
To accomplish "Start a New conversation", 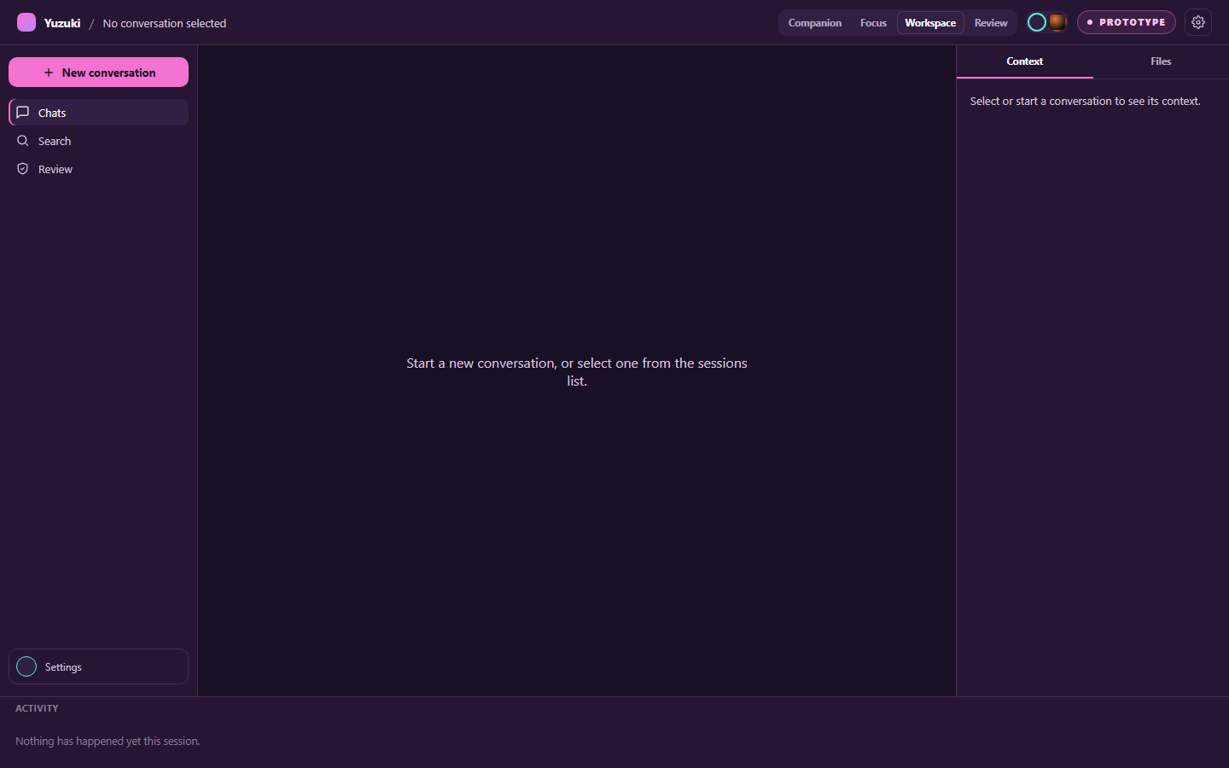I will click(x=98, y=73).
